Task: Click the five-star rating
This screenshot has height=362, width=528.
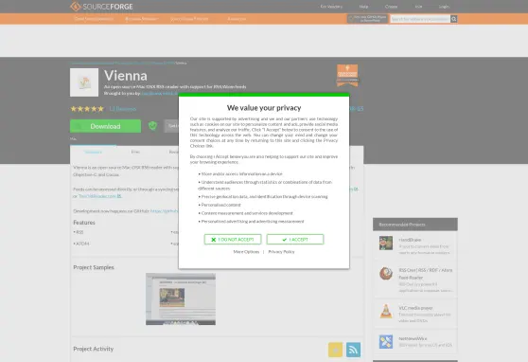Action: click(x=87, y=109)
